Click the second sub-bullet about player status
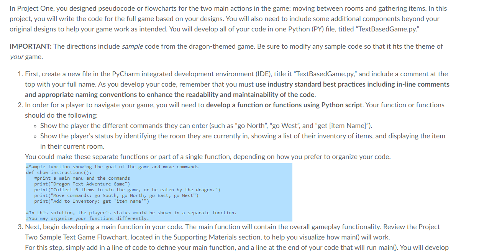Image resolution: width=484 pixels, height=251 pixels. click(x=230, y=136)
